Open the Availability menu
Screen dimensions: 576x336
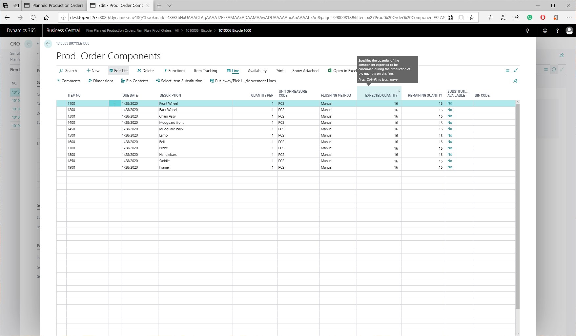(257, 71)
